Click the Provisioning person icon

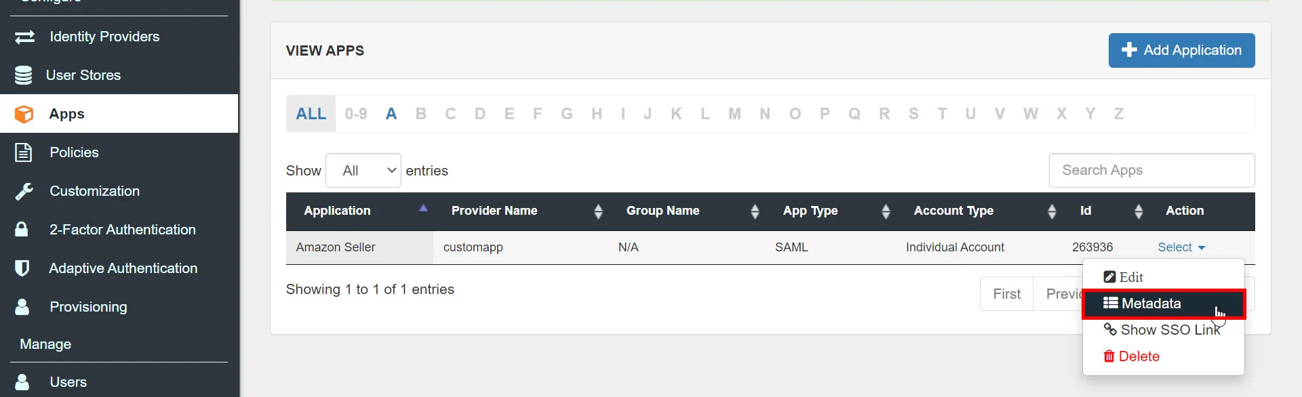[x=22, y=307]
